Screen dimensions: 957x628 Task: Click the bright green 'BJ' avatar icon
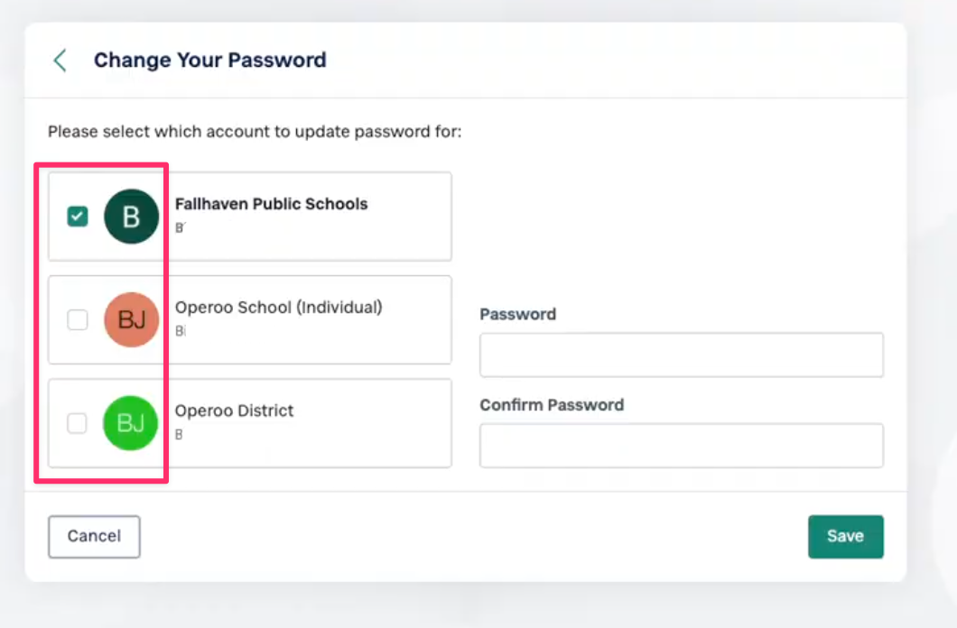coord(131,423)
